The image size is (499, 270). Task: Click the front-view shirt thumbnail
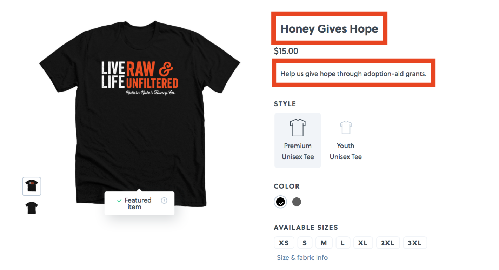pyautogui.click(x=31, y=186)
